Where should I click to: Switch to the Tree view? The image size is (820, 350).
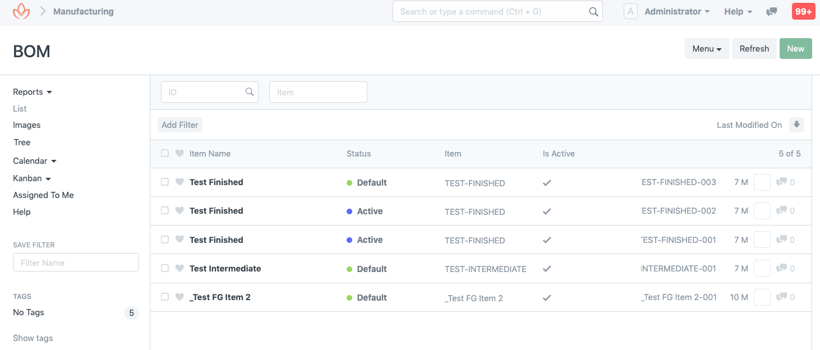[x=22, y=142]
